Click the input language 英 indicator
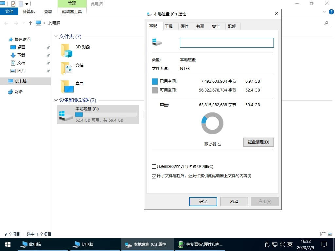The height and width of the screenshot is (251, 335). tap(290, 244)
